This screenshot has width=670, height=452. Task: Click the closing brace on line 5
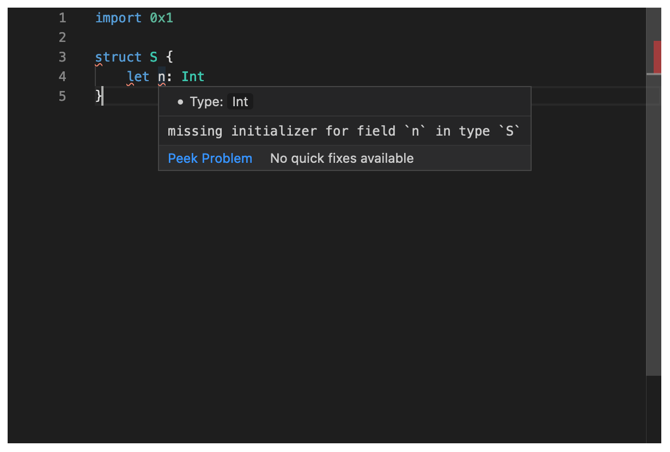(98, 96)
